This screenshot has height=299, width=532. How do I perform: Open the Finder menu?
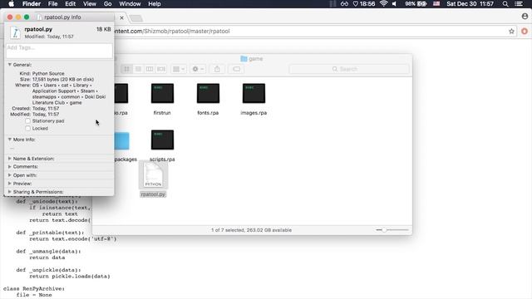tap(32, 3)
